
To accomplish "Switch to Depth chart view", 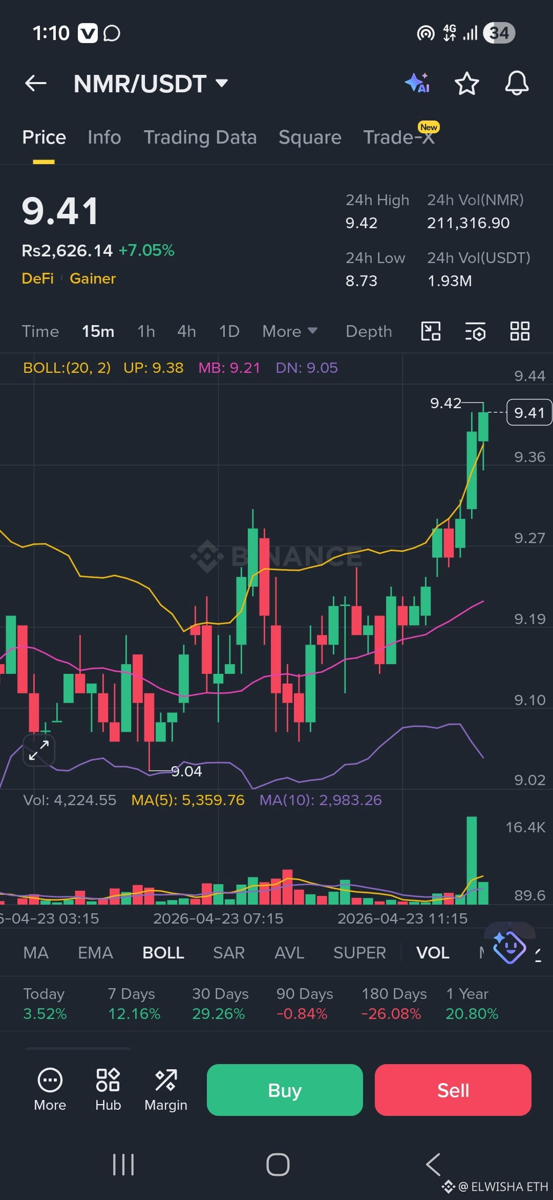I will [369, 331].
